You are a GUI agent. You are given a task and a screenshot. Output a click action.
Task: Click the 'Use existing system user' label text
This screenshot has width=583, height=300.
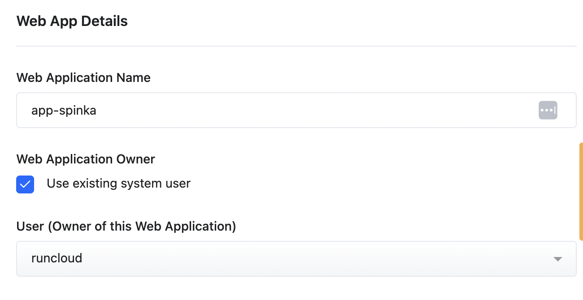pos(118,184)
